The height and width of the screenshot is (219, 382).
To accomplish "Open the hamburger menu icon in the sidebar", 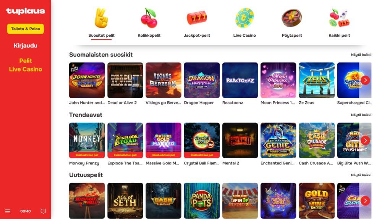I will tap(8, 211).
